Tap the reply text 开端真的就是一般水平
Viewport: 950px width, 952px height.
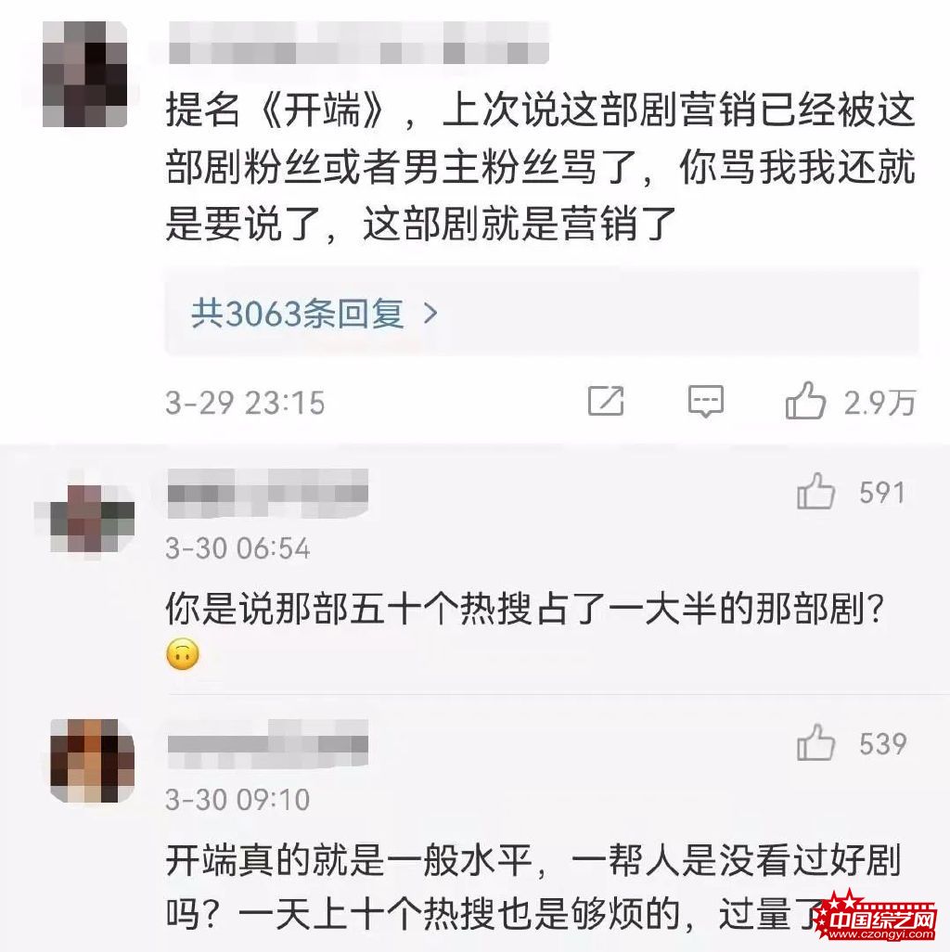(533, 887)
